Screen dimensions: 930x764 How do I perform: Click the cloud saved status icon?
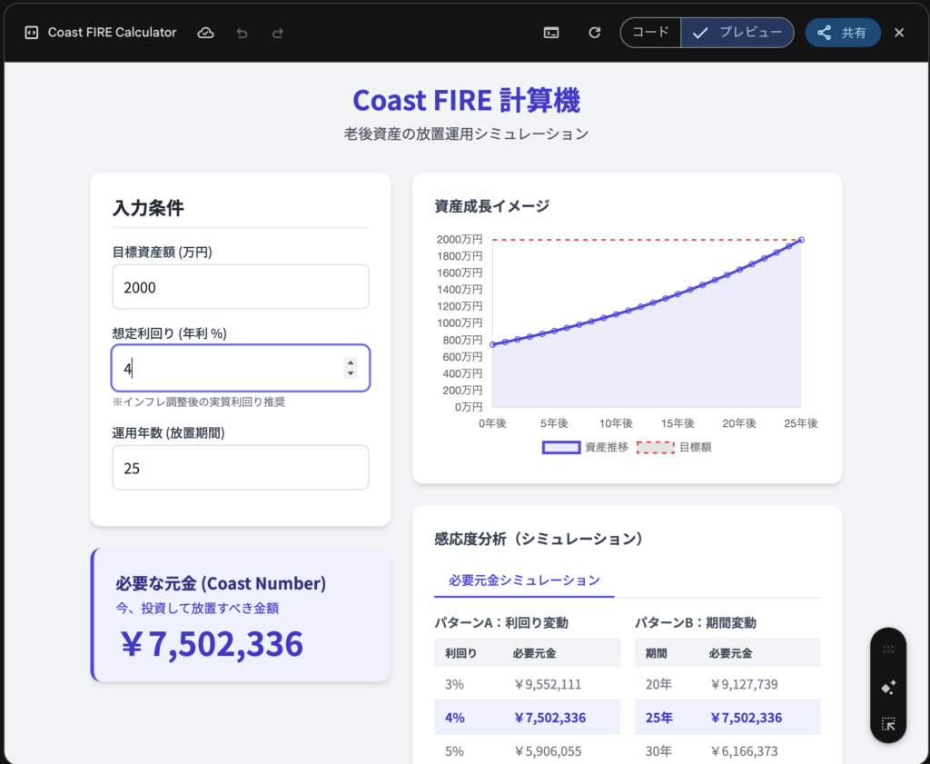coord(206,33)
